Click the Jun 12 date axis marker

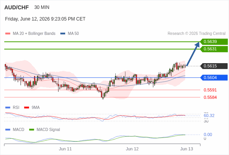click(132, 149)
